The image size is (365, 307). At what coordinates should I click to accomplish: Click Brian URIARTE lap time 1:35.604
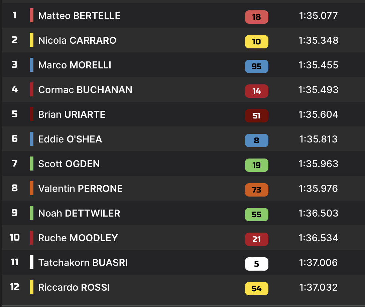click(318, 114)
